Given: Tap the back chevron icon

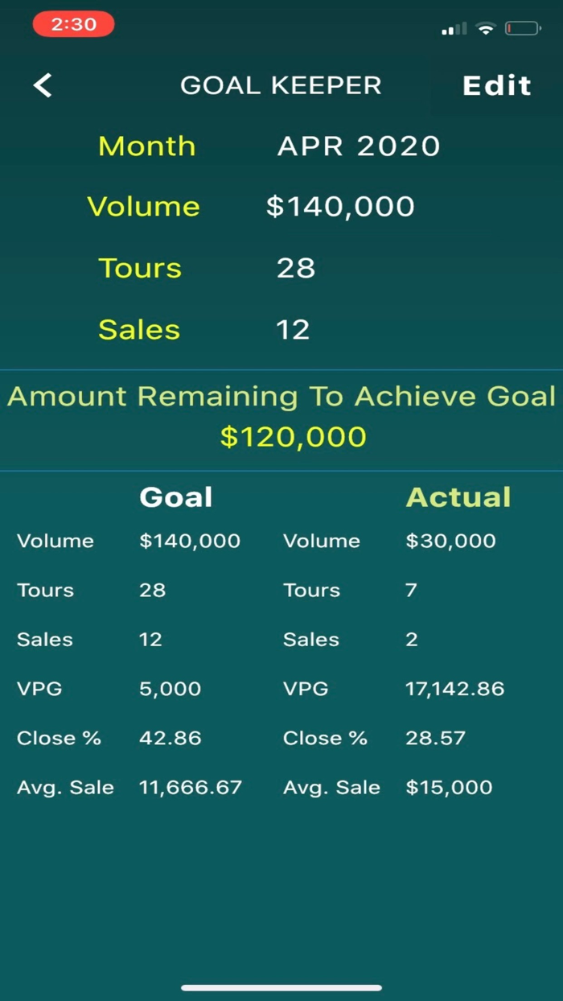Looking at the screenshot, I should click(x=42, y=85).
